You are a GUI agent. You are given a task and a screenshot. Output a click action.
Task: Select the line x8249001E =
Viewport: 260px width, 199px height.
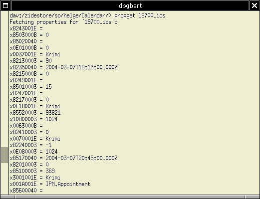click(x=26, y=80)
